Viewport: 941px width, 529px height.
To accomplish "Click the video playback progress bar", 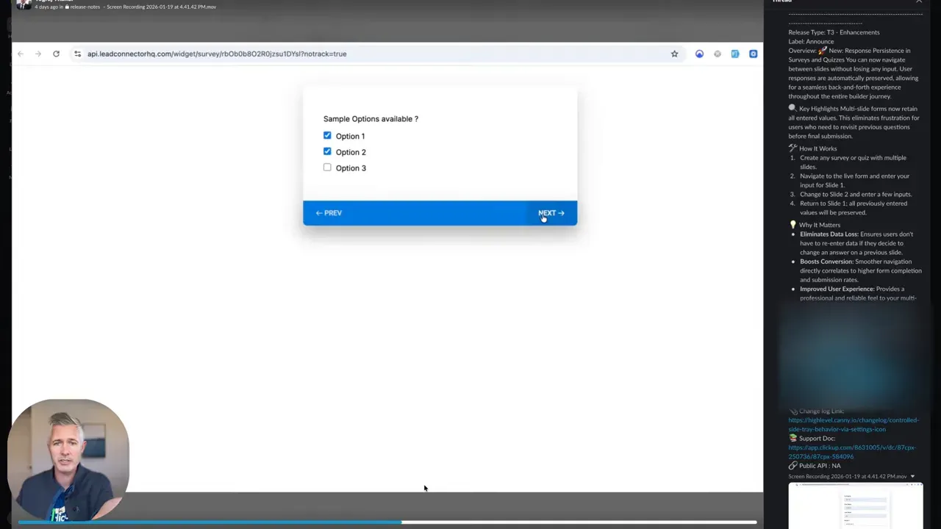I will tap(382, 522).
